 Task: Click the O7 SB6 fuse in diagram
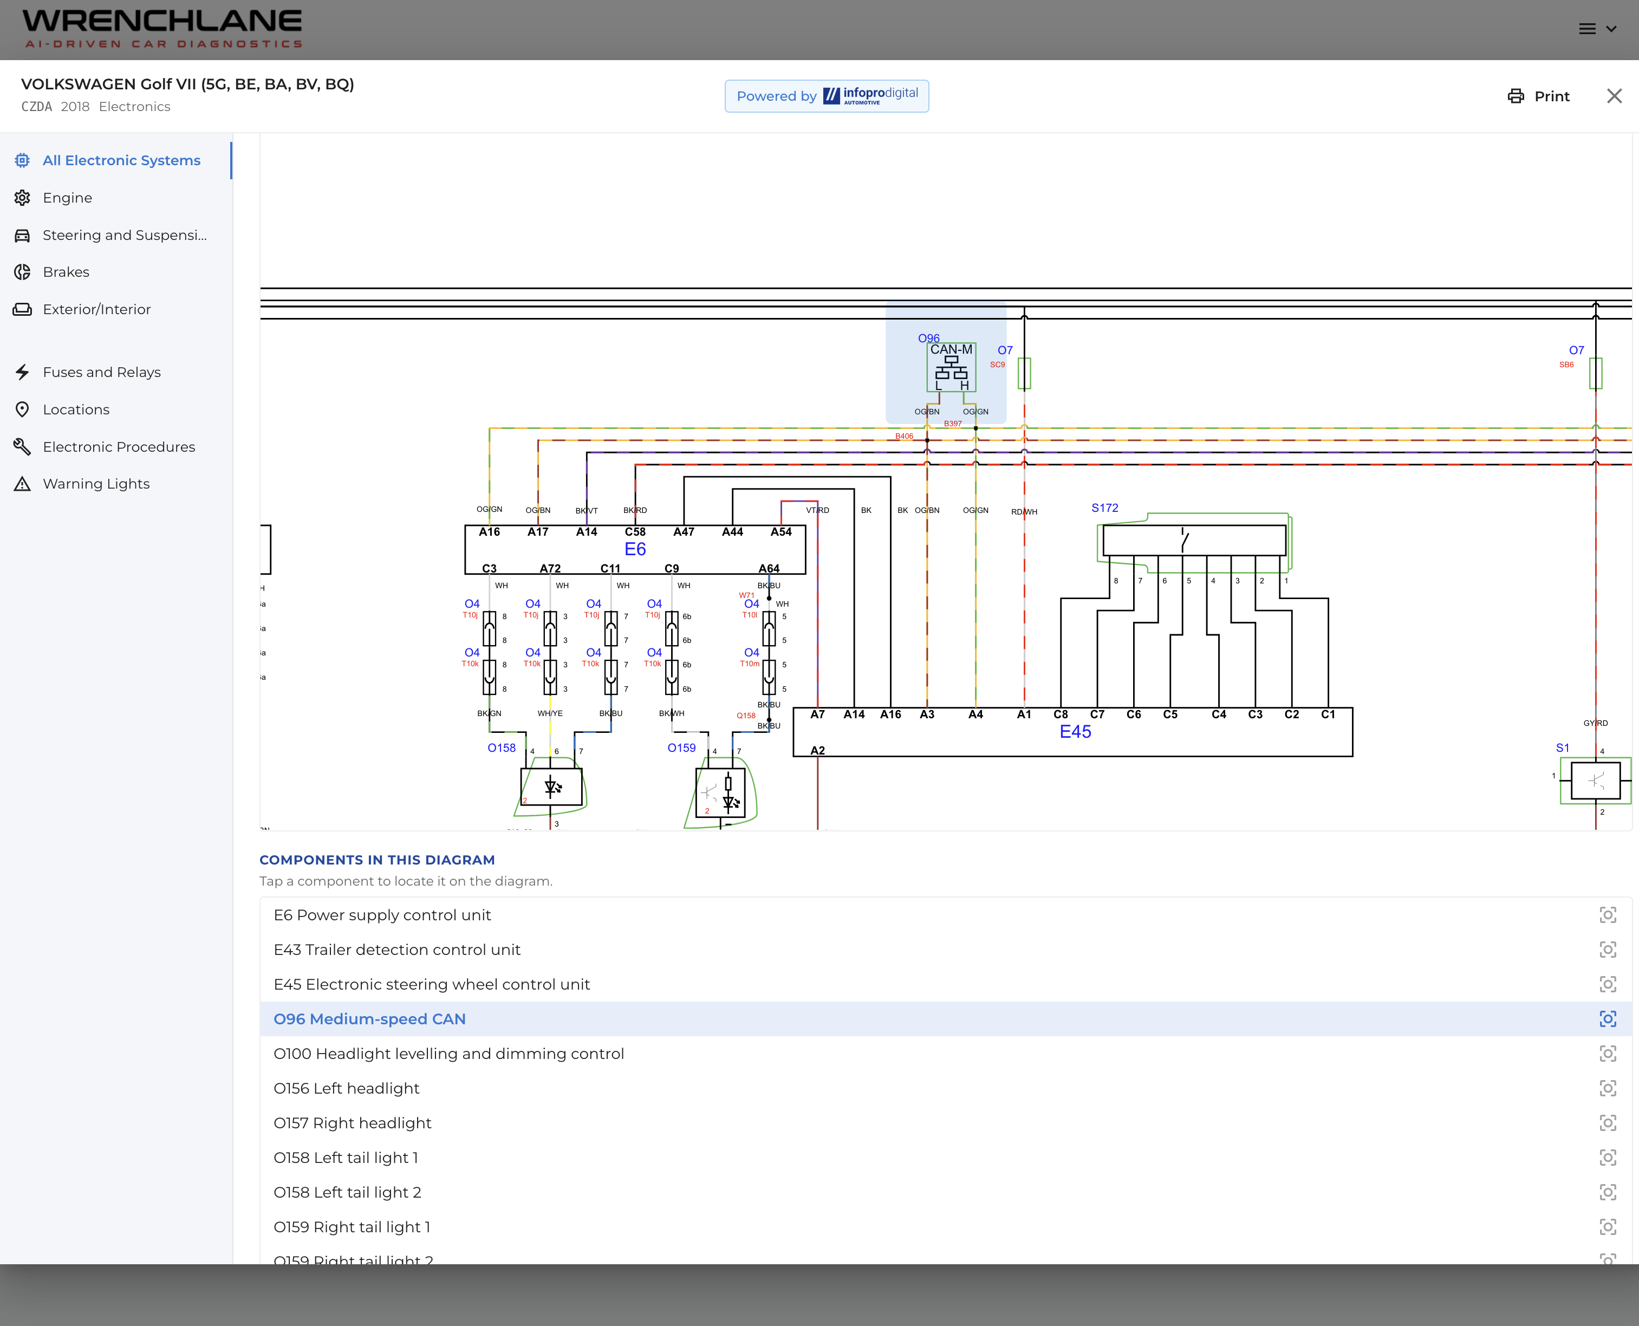point(1596,374)
